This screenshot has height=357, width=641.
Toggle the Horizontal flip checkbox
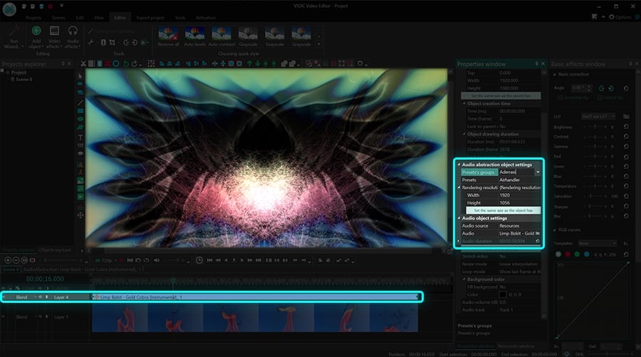click(561, 98)
